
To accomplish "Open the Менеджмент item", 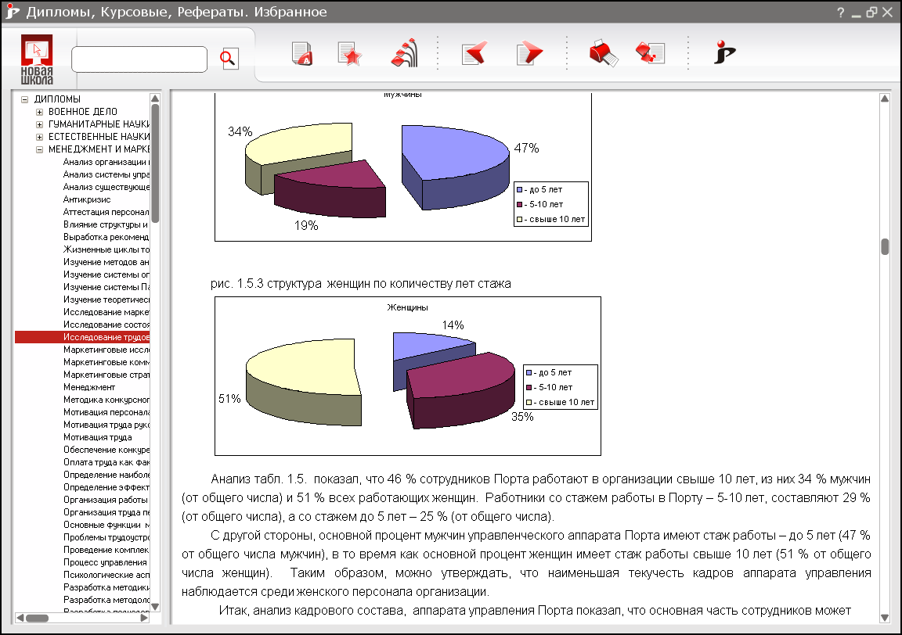I will (x=89, y=387).
